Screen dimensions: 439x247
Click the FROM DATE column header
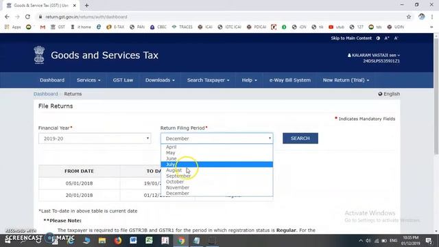pos(80,171)
